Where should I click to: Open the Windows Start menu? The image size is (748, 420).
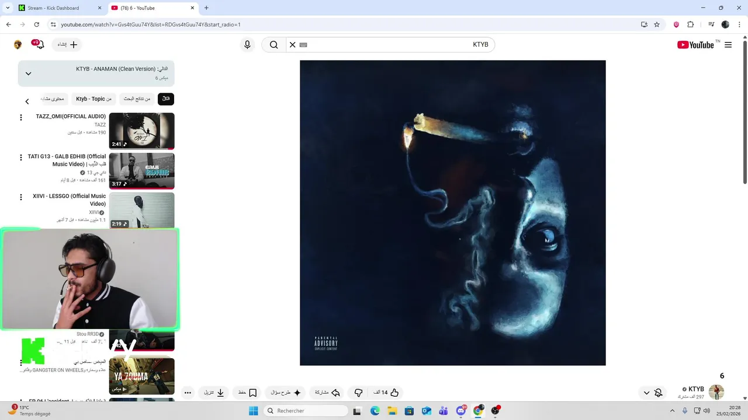(253, 411)
